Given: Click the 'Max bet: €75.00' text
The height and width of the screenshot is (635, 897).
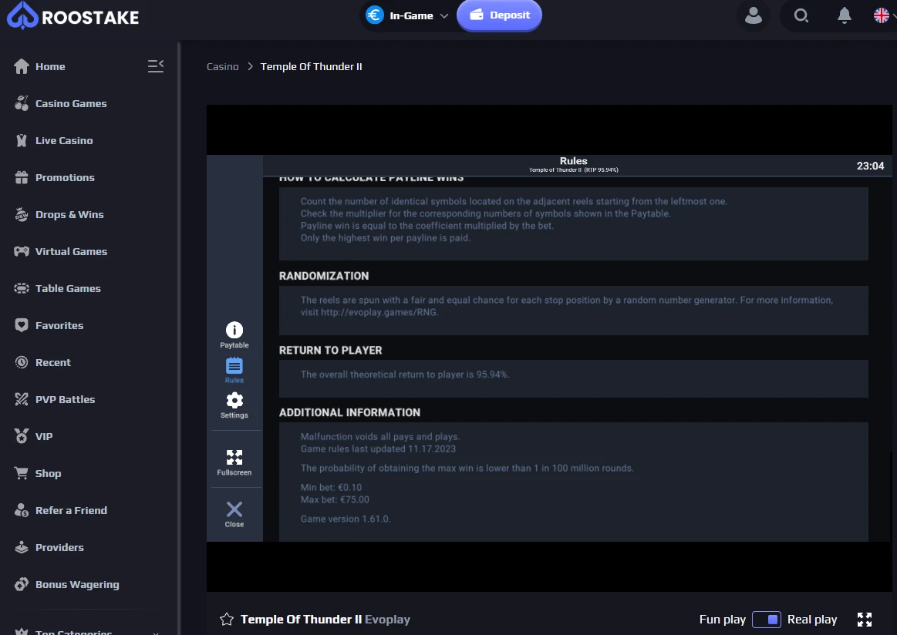Looking at the screenshot, I should coord(335,499).
